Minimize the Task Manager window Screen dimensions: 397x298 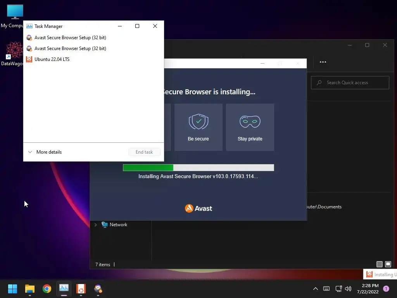click(120, 26)
